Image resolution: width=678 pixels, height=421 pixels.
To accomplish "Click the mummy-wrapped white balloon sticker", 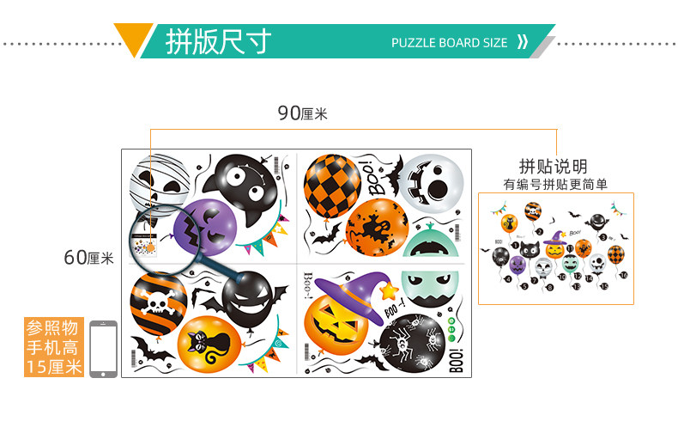I will pos(159,181).
